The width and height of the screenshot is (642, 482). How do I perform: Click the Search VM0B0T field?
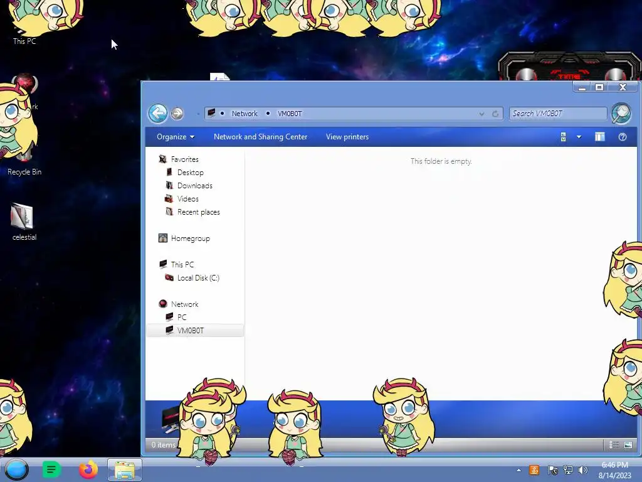coord(557,114)
